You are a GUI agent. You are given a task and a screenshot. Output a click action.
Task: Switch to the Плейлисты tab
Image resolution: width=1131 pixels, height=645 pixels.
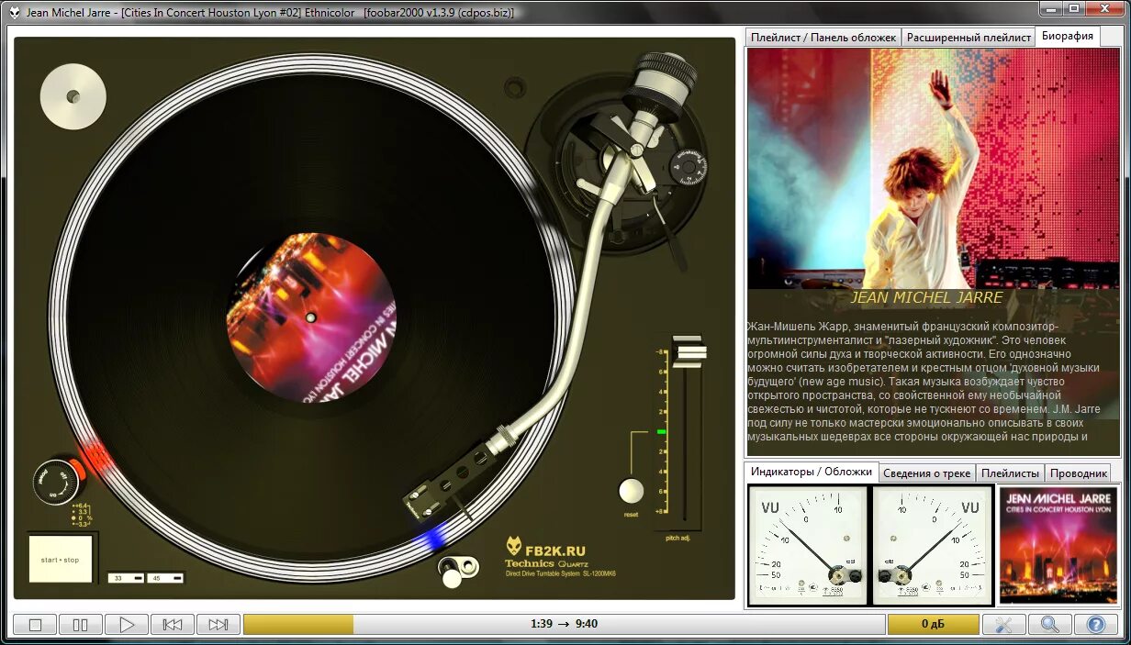click(1010, 473)
